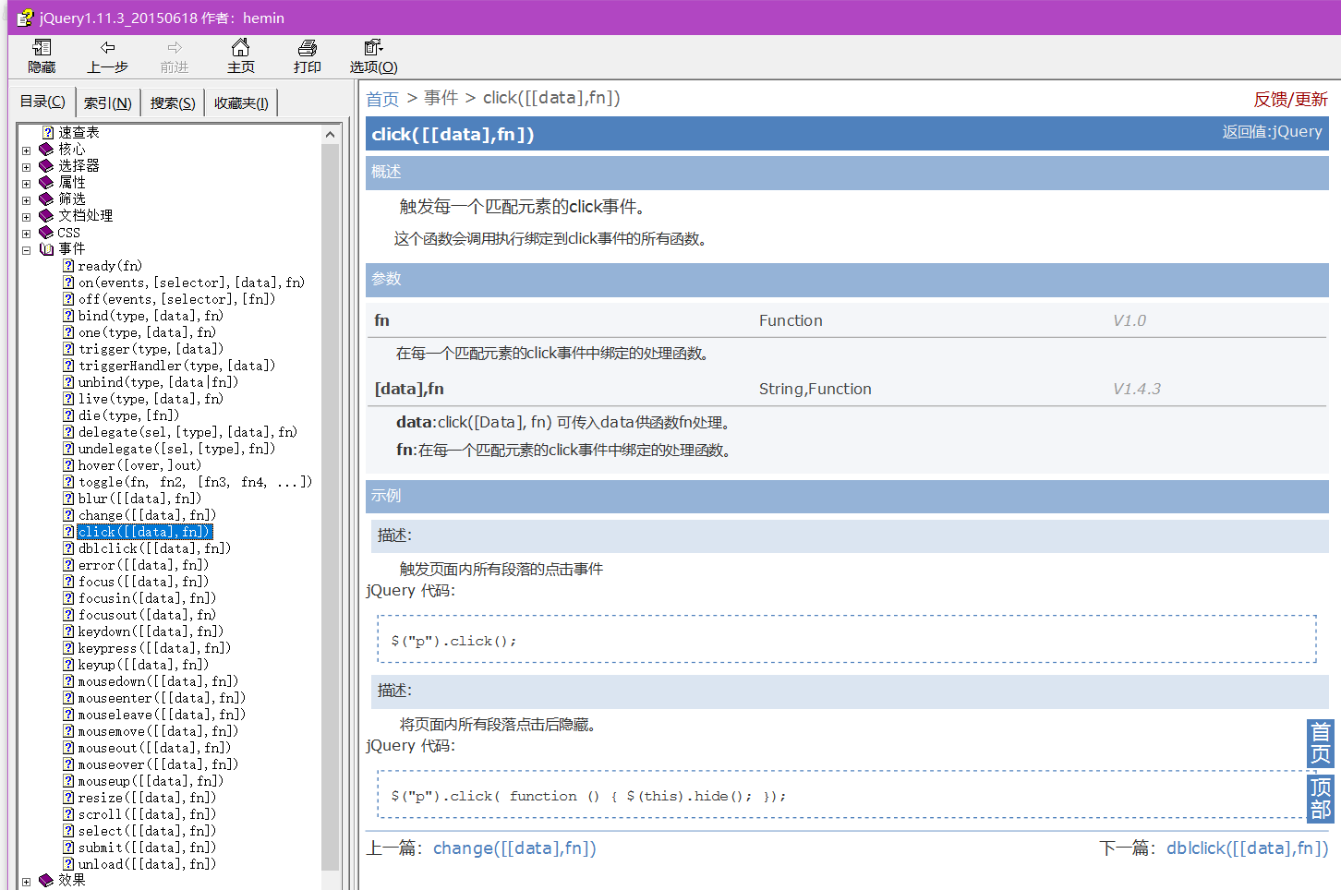This screenshot has height=890, width=1341.
Task: Expand the 文档处理 tree node
Action: click(26, 217)
